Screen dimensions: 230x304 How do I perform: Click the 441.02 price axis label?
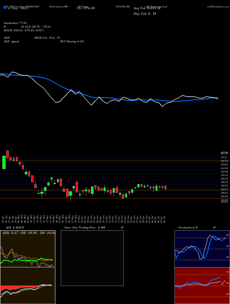tap(224, 168)
